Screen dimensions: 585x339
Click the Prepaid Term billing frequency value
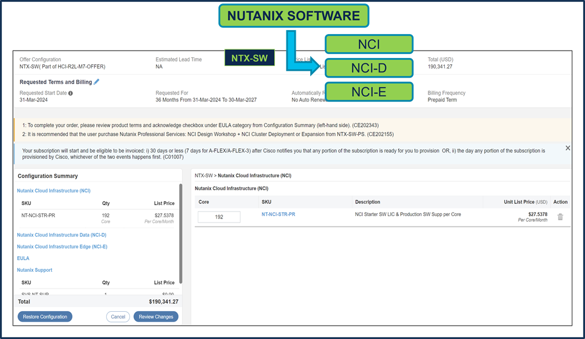pos(442,100)
